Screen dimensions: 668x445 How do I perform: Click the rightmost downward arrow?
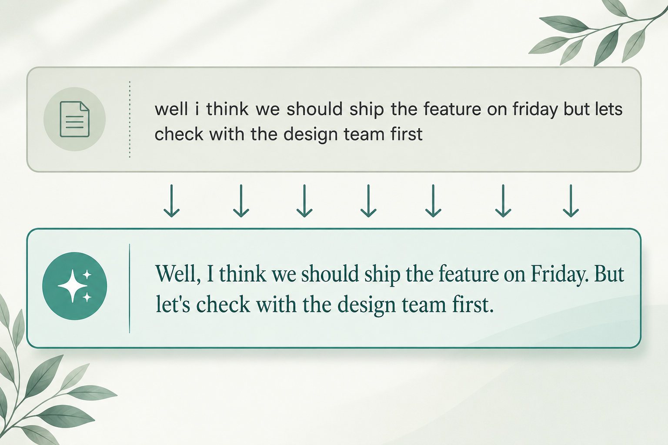pyautogui.click(x=571, y=201)
